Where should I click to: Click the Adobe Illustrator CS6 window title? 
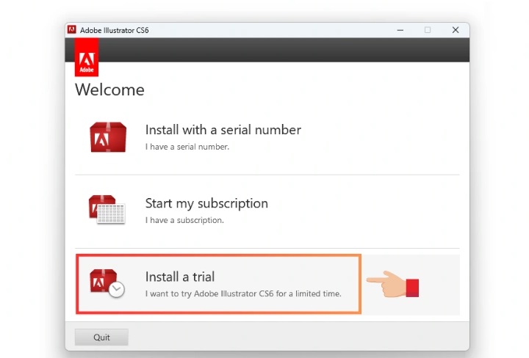[115, 30]
